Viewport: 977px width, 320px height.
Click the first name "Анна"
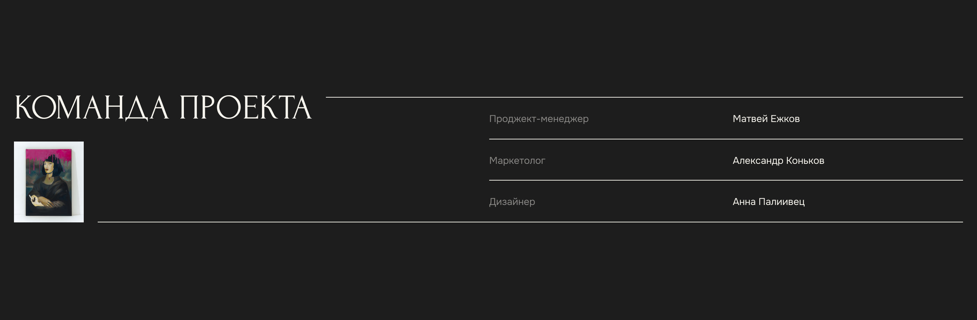click(744, 202)
